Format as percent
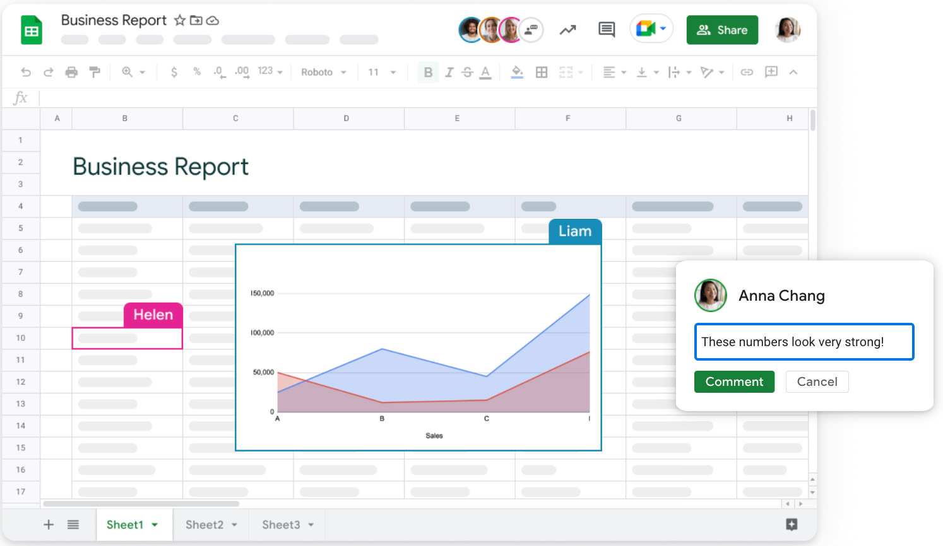This screenshot has width=943, height=546. (x=197, y=72)
